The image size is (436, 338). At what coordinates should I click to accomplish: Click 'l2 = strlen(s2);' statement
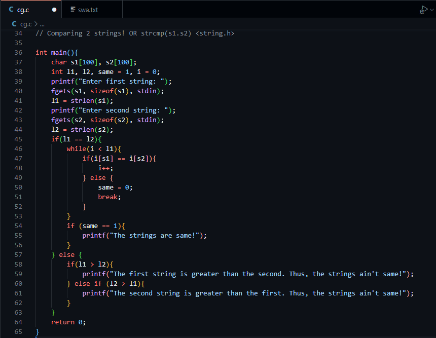tap(82, 130)
